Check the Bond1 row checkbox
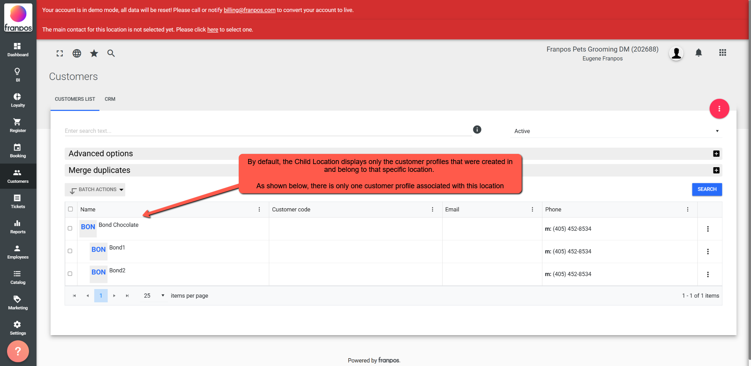The height and width of the screenshot is (366, 751). tap(70, 251)
